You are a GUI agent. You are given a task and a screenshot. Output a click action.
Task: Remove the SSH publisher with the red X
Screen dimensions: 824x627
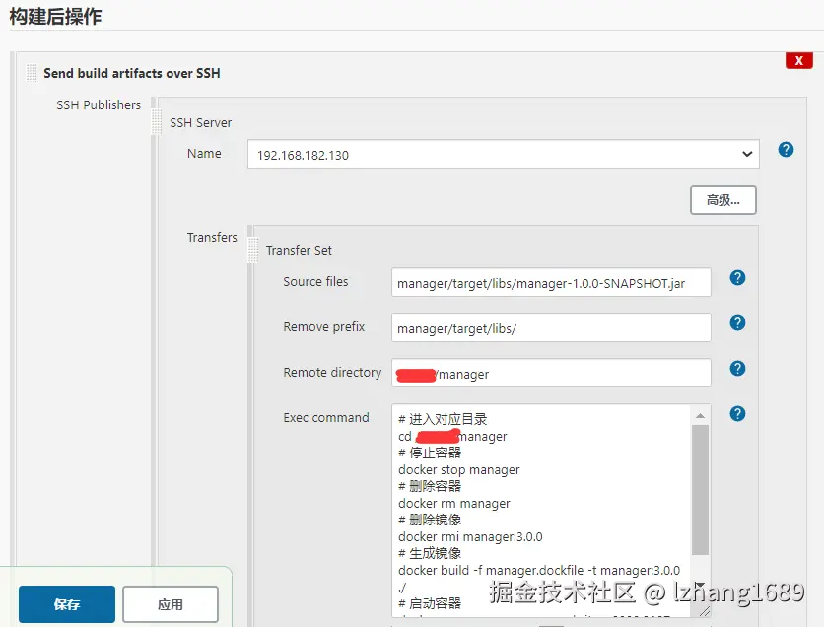798,60
